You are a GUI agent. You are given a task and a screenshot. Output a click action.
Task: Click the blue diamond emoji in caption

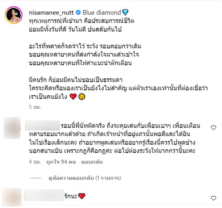[125, 12]
